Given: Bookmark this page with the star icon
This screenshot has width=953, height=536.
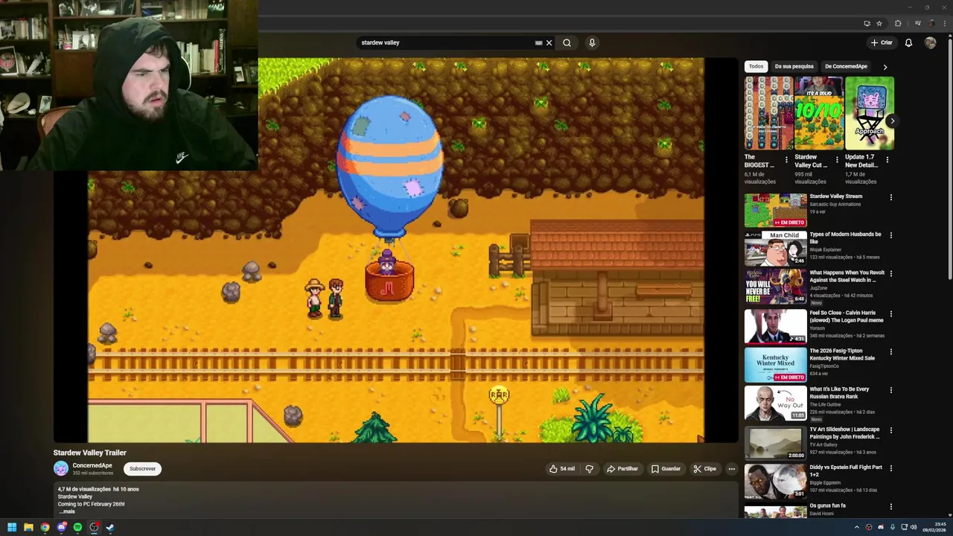Looking at the screenshot, I should coord(879,23).
